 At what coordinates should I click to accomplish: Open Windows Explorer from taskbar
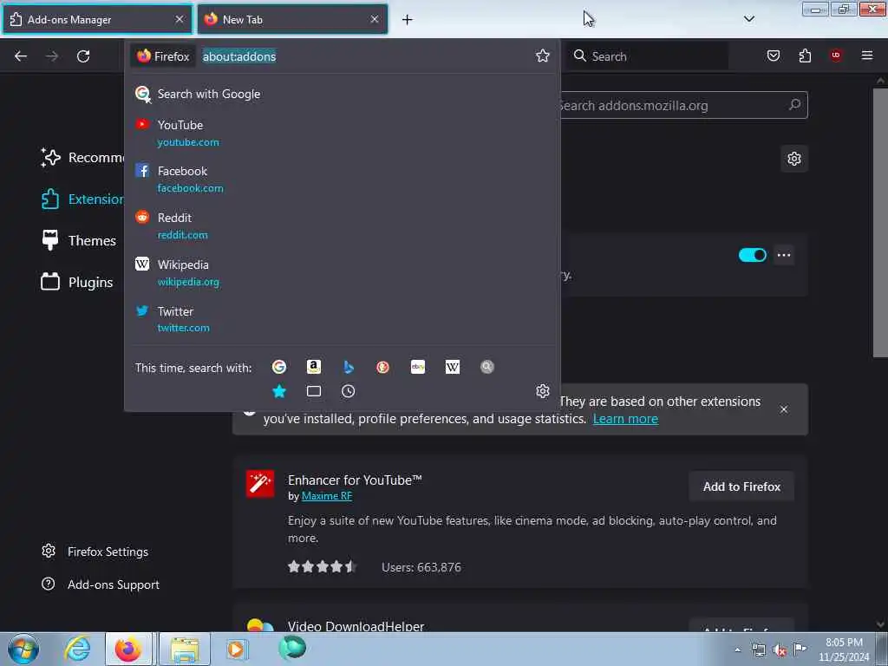point(185,649)
